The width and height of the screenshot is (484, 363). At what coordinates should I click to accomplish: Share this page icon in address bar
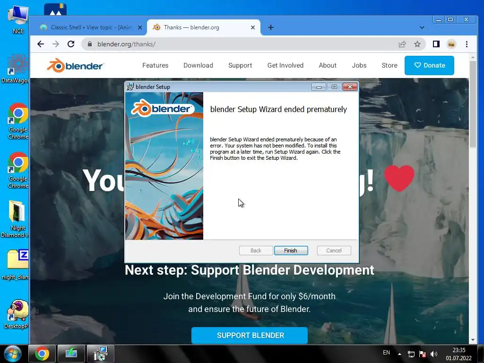[x=402, y=44]
